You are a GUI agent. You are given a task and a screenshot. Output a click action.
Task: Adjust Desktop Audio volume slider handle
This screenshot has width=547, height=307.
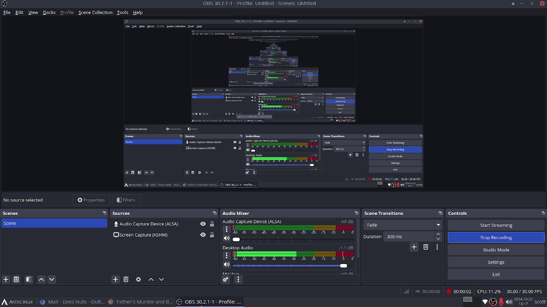tap(343, 266)
